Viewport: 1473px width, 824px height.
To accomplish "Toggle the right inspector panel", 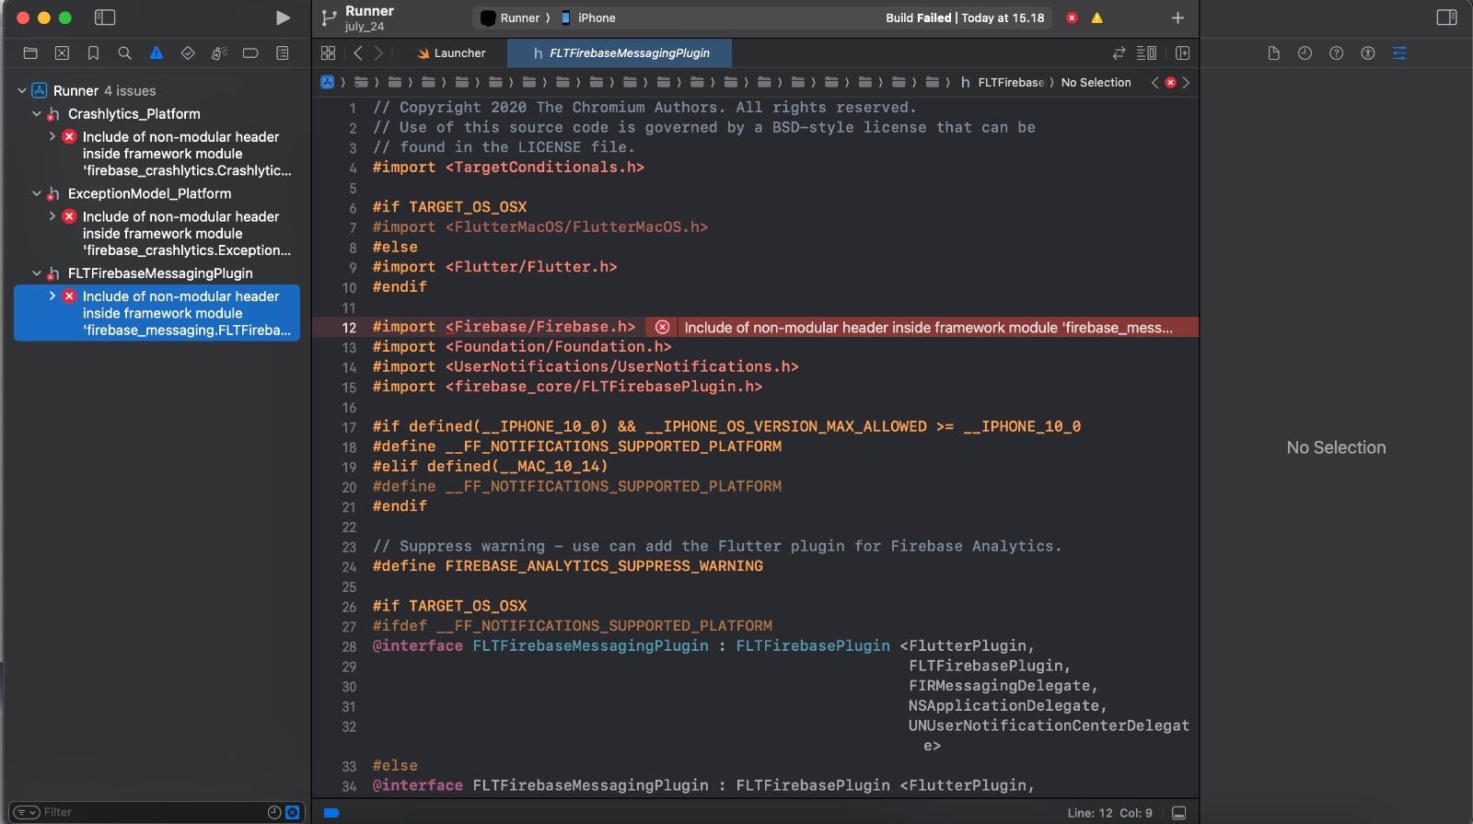I will (x=1446, y=17).
